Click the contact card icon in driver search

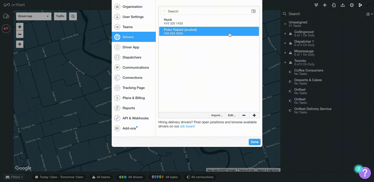253,11
